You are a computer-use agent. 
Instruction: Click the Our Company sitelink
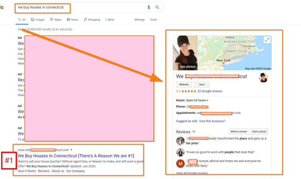coord(76,171)
